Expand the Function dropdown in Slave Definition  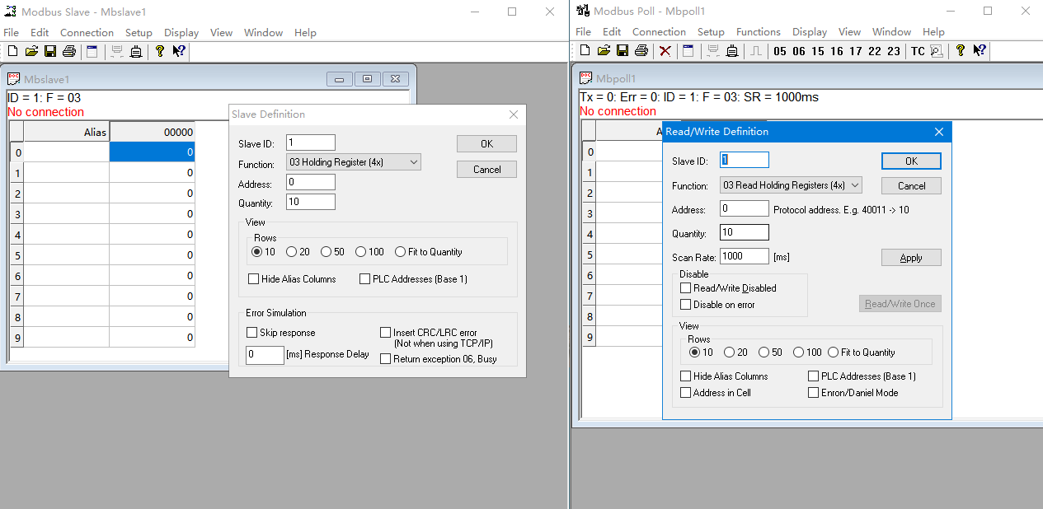coord(353,162)
